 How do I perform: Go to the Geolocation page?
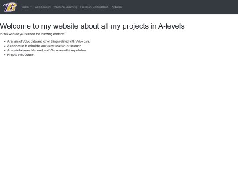click(43, 7)
